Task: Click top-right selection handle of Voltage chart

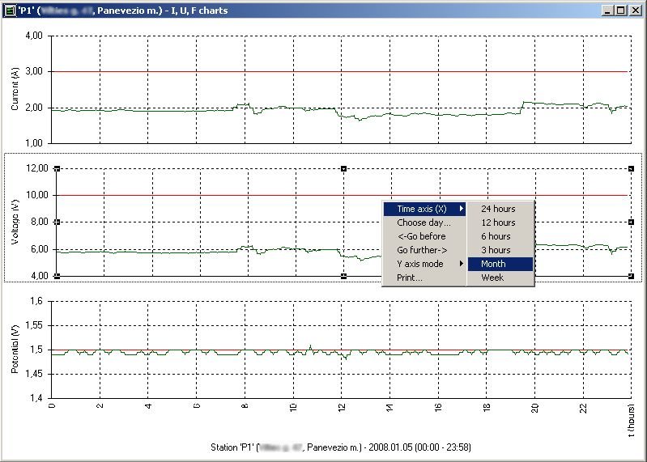Action: click(x=631, y=168)
